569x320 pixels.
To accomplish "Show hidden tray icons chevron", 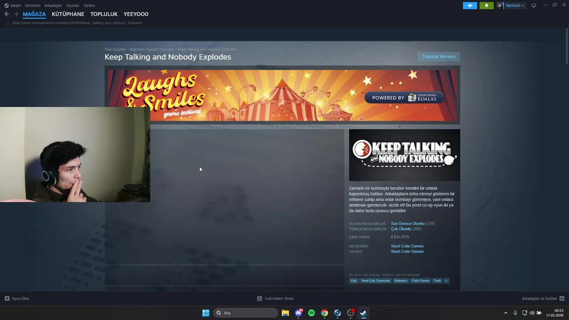I will (505, 313).
